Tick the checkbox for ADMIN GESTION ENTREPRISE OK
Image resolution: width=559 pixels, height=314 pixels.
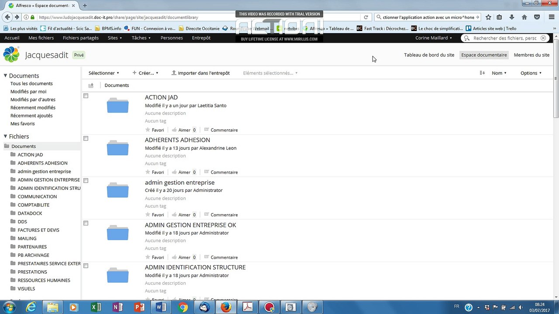(x=86, y=223)
